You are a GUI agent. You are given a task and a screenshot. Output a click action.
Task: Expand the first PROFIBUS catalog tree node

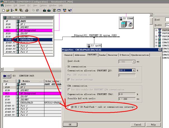point(156,30)
